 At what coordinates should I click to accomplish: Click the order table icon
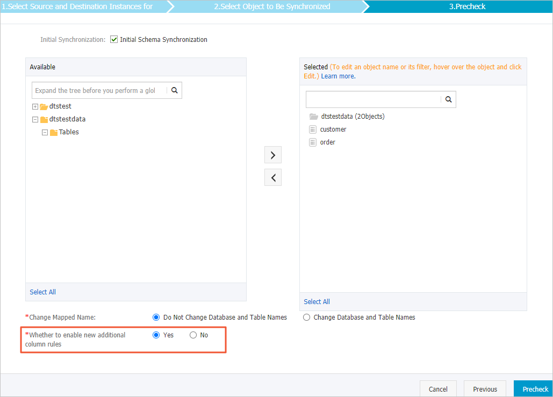tap(313, 142)
